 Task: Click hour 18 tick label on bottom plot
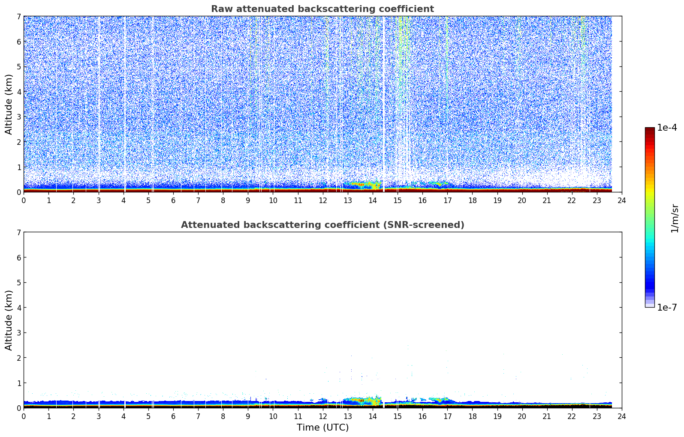tap(472, 416)
